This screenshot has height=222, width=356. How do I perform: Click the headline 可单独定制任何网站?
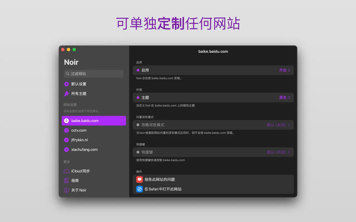[178, 24]
